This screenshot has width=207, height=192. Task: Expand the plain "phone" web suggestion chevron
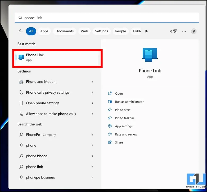(x=92, y=145)
